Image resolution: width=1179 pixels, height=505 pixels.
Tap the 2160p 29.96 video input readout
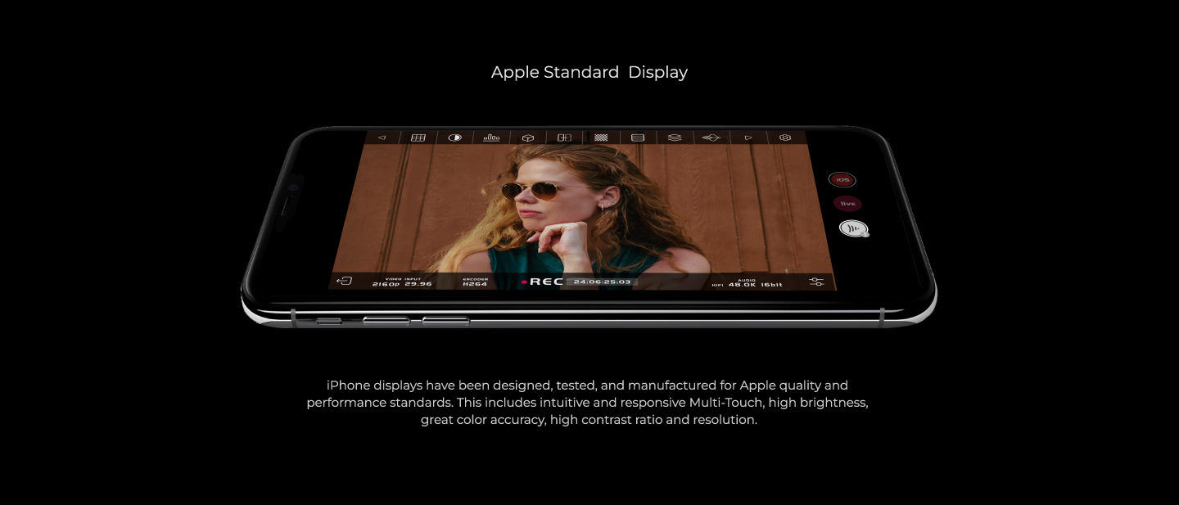(402, 282)
